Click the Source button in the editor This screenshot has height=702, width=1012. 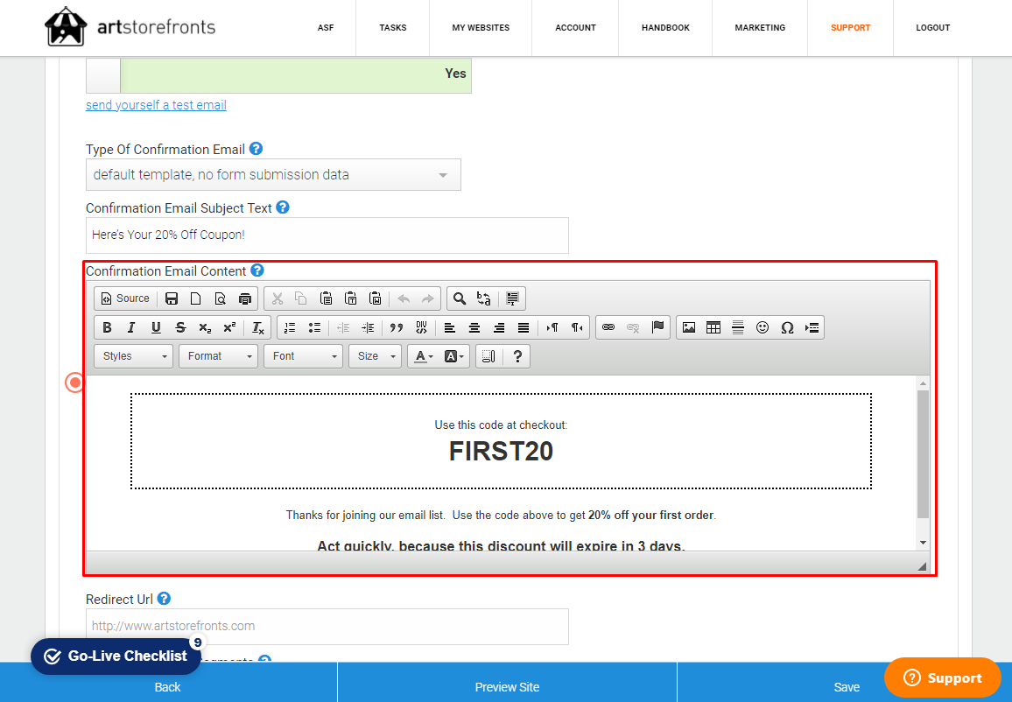[x=125, y=298]
